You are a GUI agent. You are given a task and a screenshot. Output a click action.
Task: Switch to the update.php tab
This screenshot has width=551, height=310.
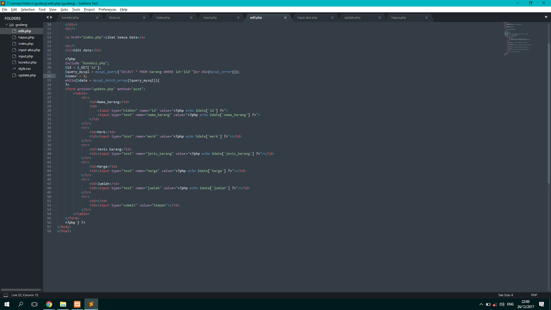[352, 17]
